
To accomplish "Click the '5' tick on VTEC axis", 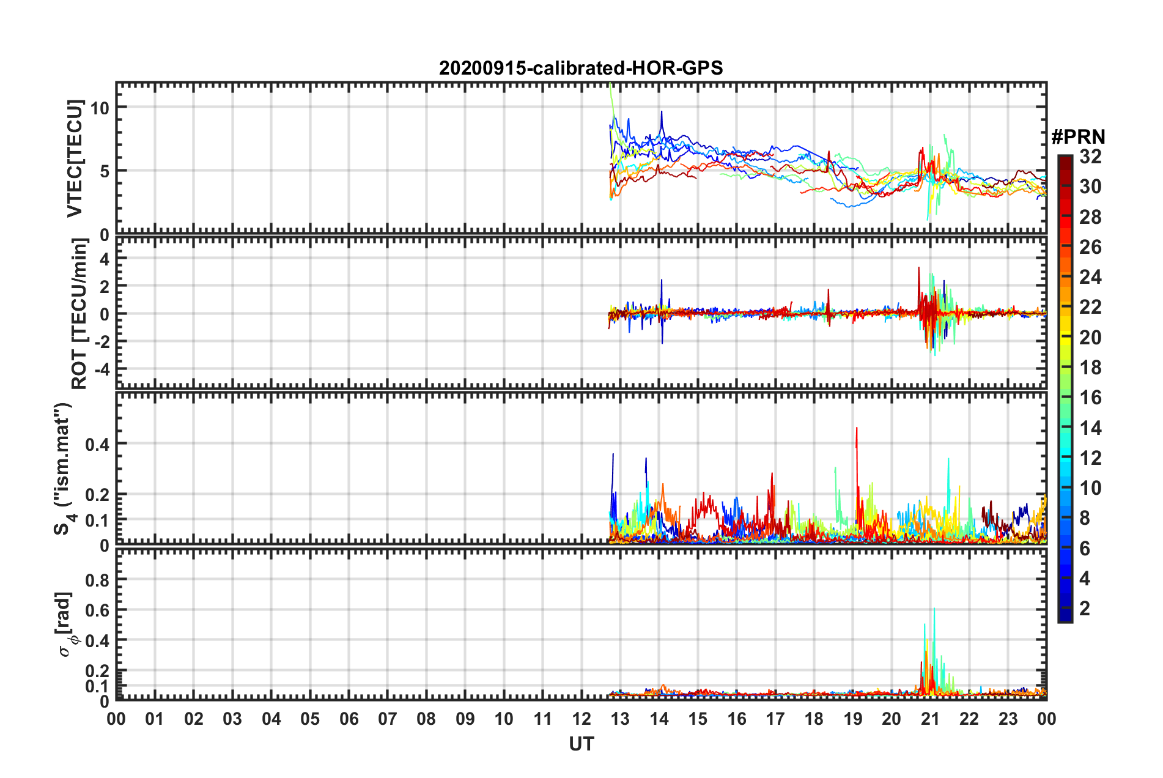I will [105, 171].
